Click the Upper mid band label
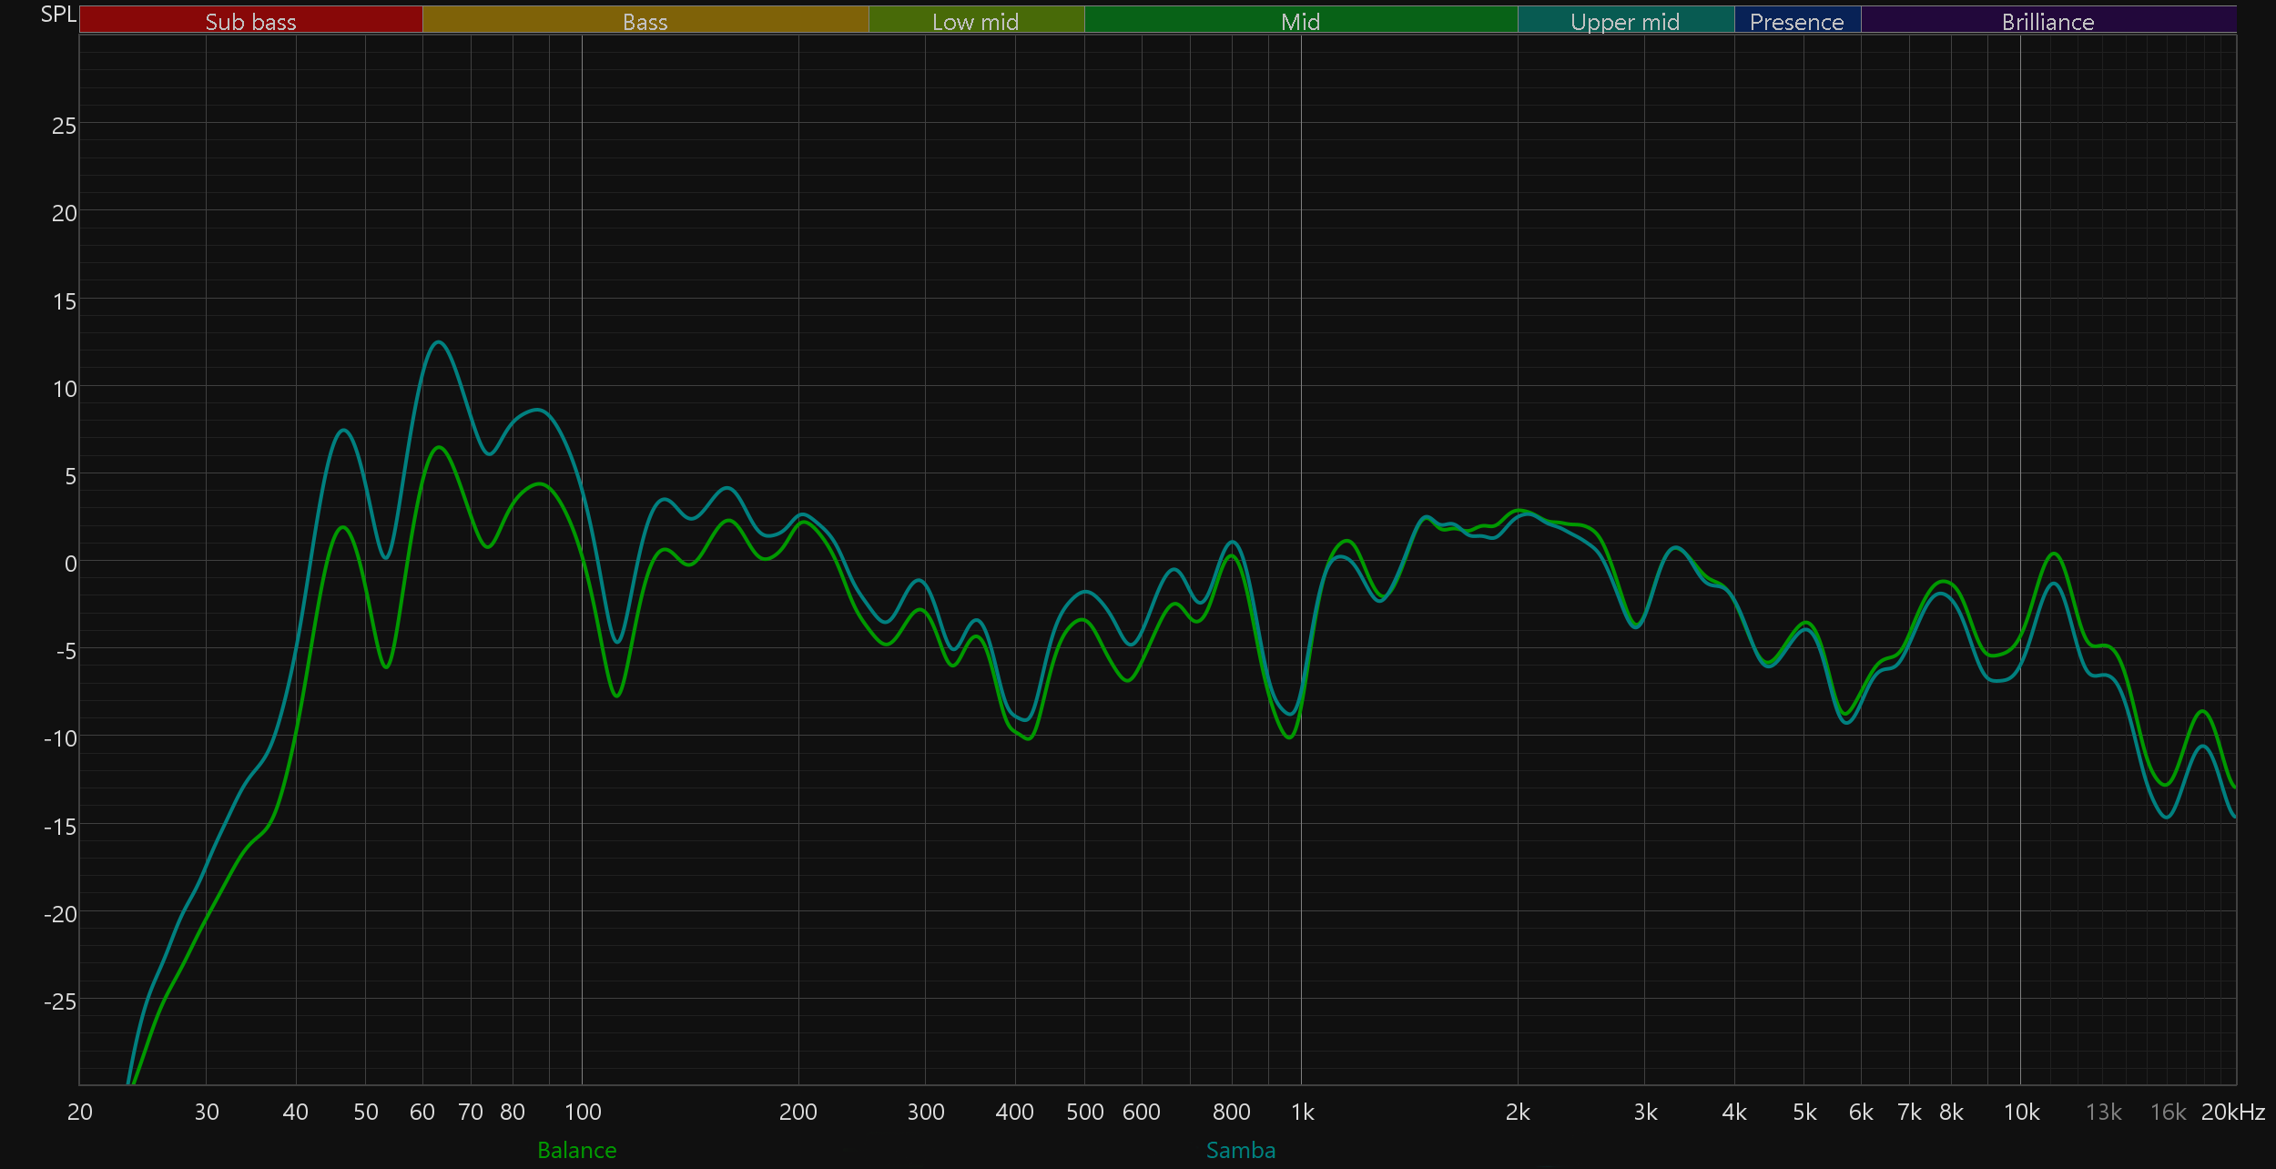This screenshot has height=1169, width=2276. pos(1625,21)
